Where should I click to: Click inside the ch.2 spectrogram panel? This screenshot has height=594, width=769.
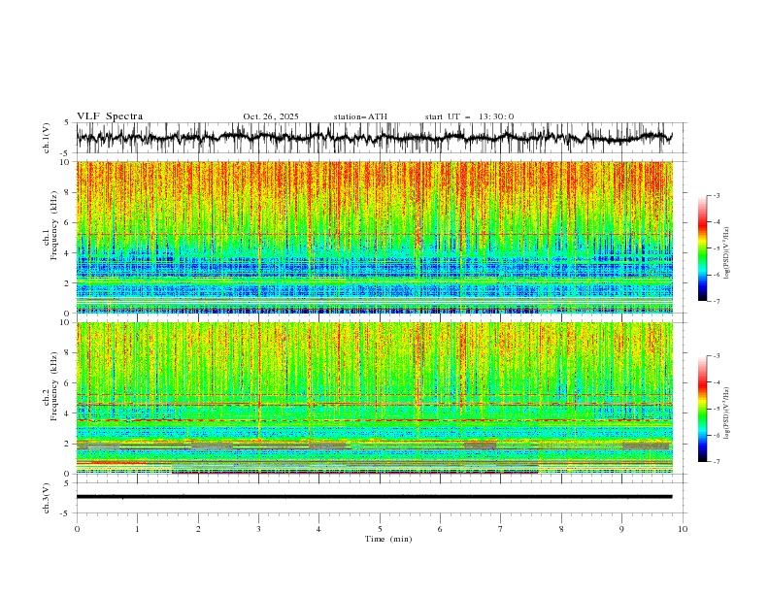click(375, 398)
